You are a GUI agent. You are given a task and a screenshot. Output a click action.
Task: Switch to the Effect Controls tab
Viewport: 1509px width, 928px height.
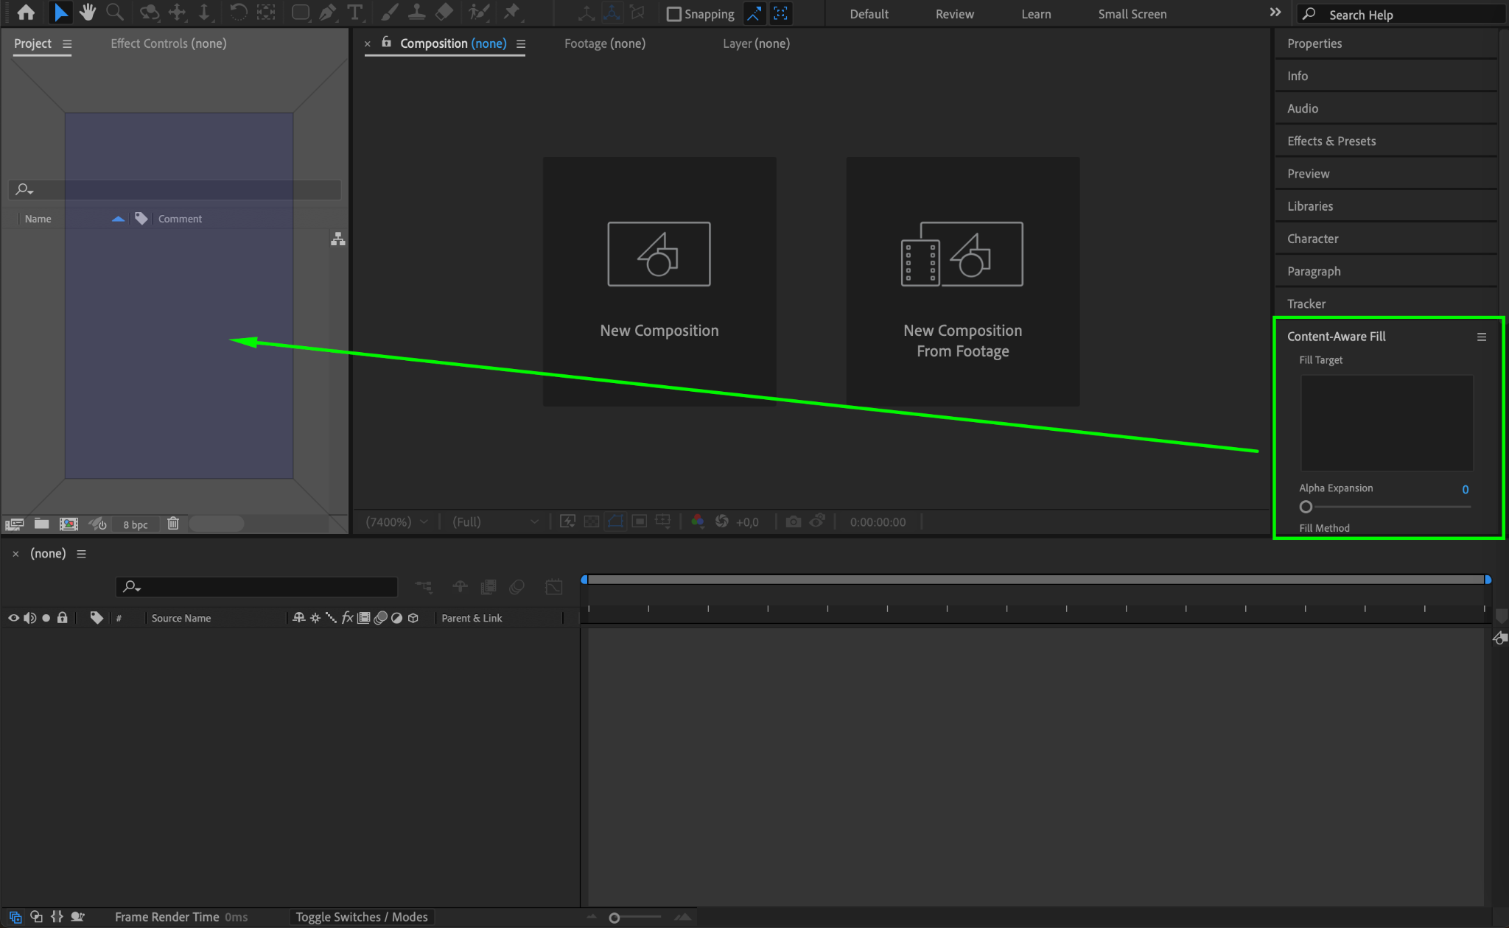(x=168, y=43)
